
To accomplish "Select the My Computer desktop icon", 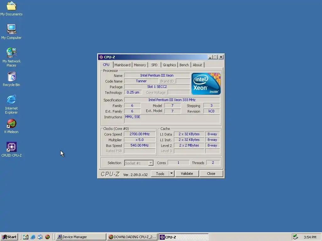I will 11,32.
